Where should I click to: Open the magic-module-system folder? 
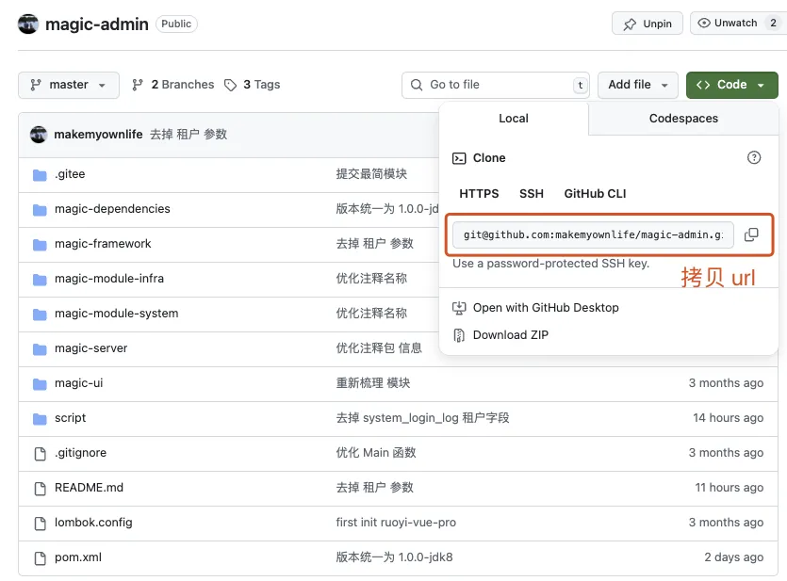(x=116, y=314)
